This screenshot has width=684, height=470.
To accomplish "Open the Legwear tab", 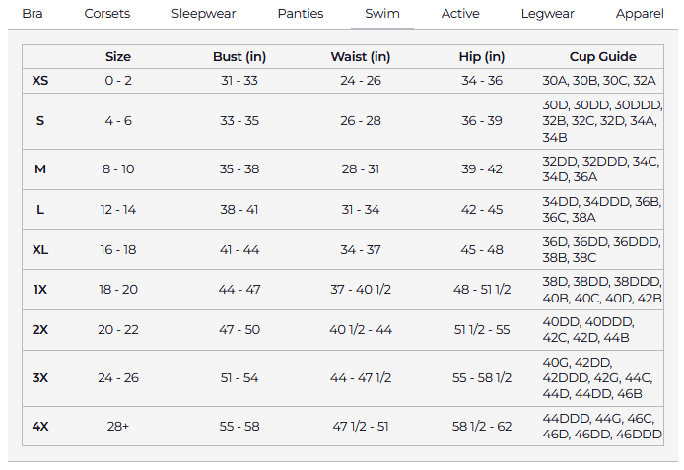I will tap(547, 14).
